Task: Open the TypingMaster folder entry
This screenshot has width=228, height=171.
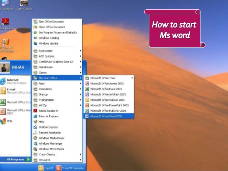Action: 57,100
